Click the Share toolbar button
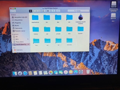 [x=53, y=11]
